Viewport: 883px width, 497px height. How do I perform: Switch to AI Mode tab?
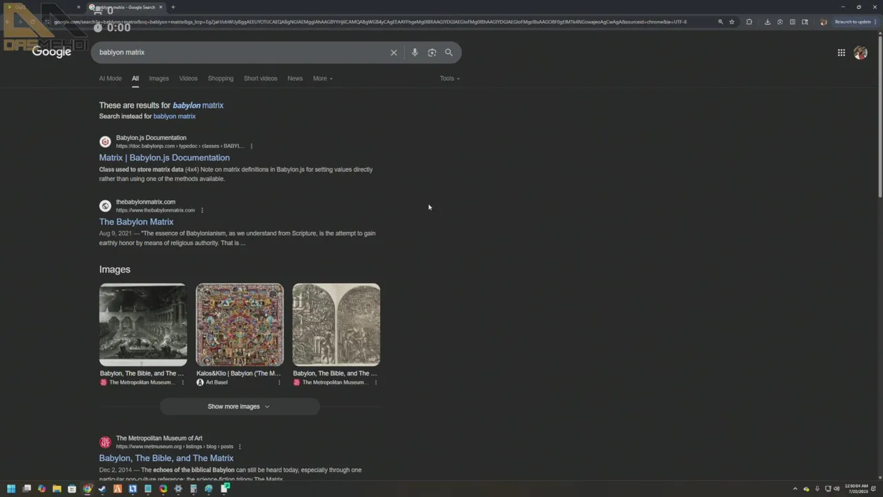click(x=110, y=79)
